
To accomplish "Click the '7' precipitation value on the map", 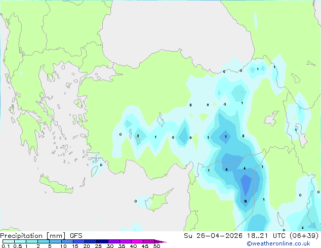I will coord(226,137).
